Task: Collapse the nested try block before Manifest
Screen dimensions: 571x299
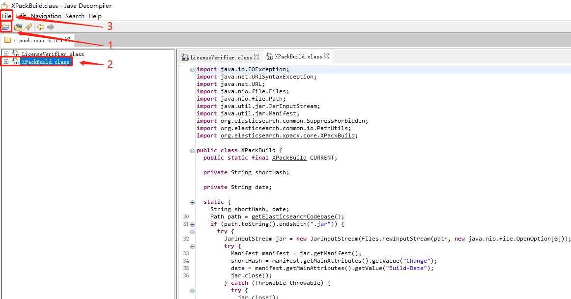Action: pyautogui.click(x=192, y=246)
